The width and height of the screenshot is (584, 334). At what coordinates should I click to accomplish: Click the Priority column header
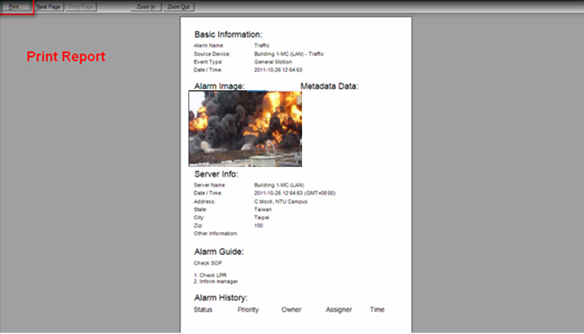248,309
